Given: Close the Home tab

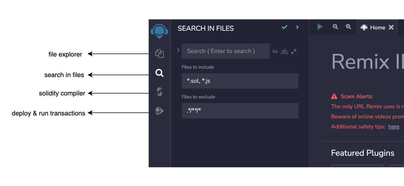Looking at the screenshot, I should tap(391, 27).
